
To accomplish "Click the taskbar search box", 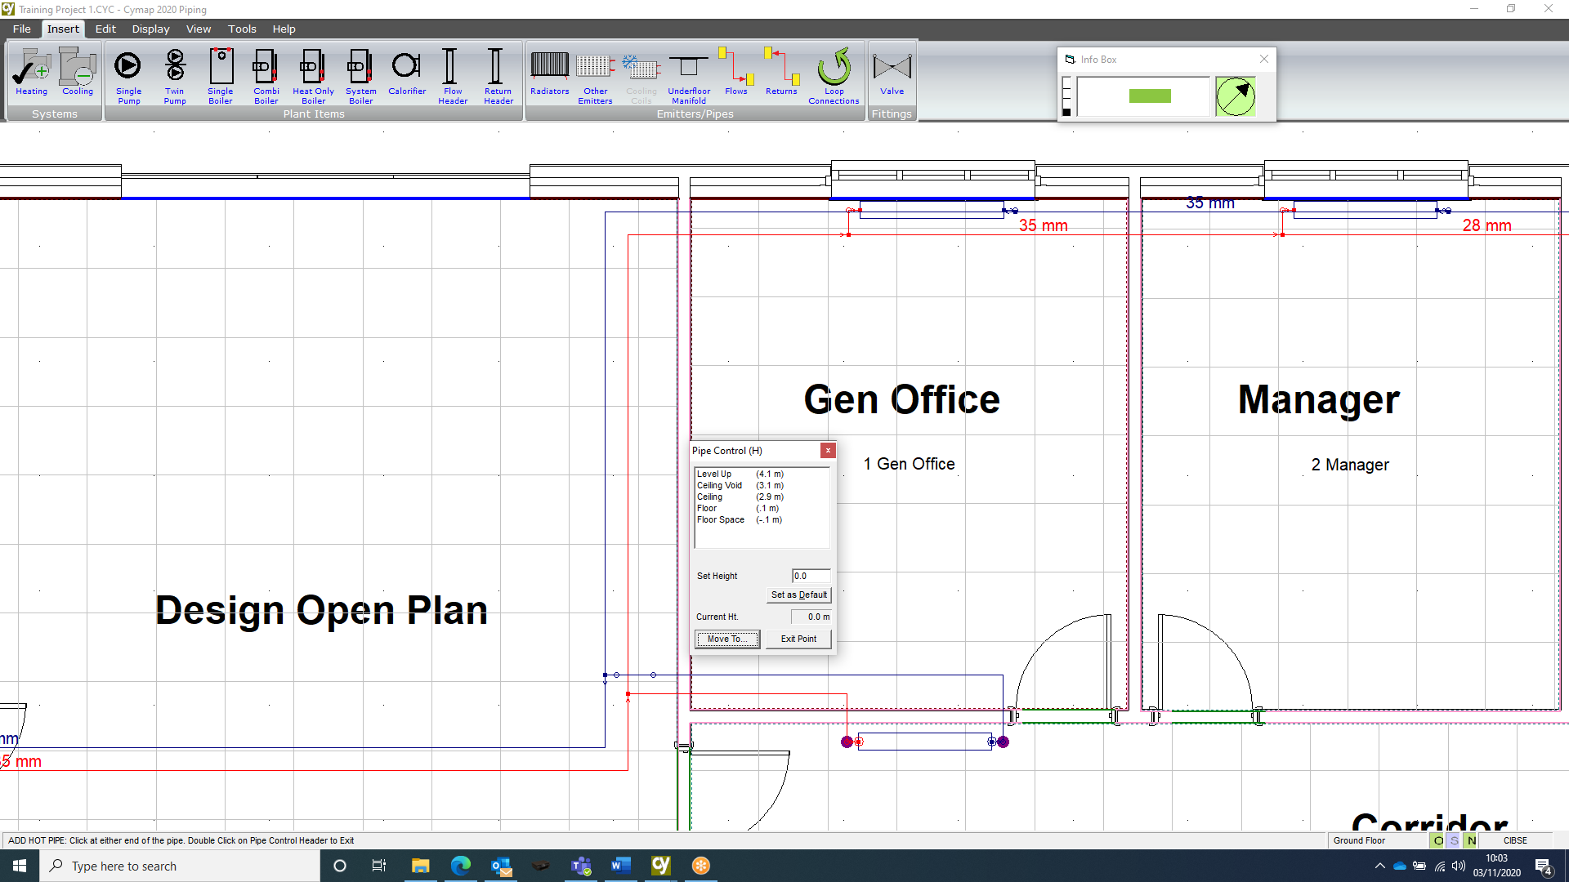I will [180, 866].
